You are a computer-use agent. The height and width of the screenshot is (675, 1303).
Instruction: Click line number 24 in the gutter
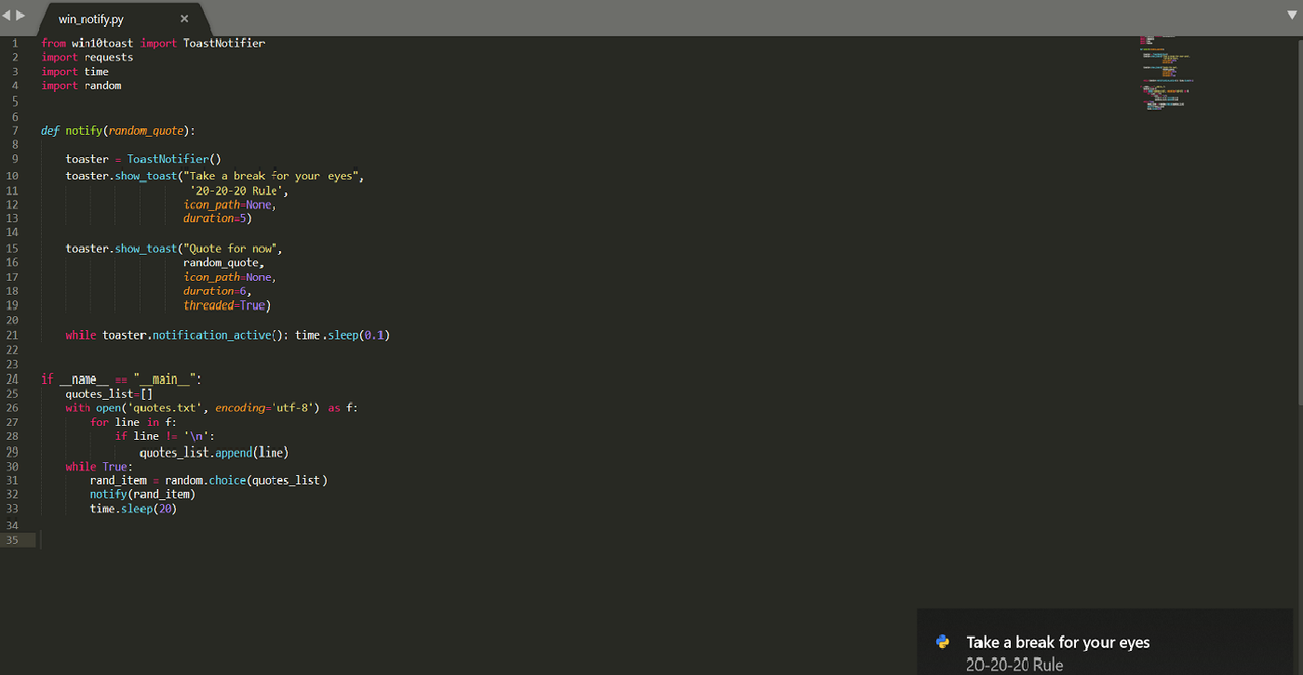pyautogui.click(x=13, y=379)
